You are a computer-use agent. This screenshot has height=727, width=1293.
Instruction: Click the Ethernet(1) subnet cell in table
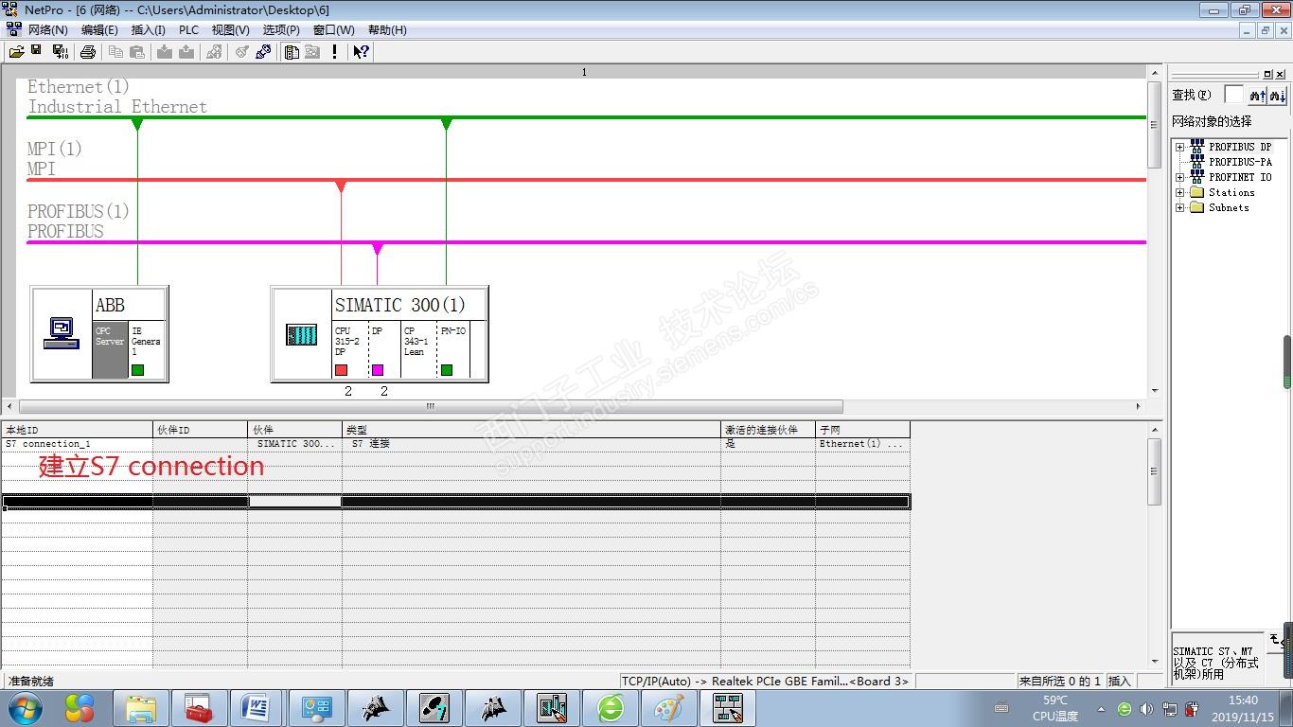pyautogui.click(x=862, y=444)
